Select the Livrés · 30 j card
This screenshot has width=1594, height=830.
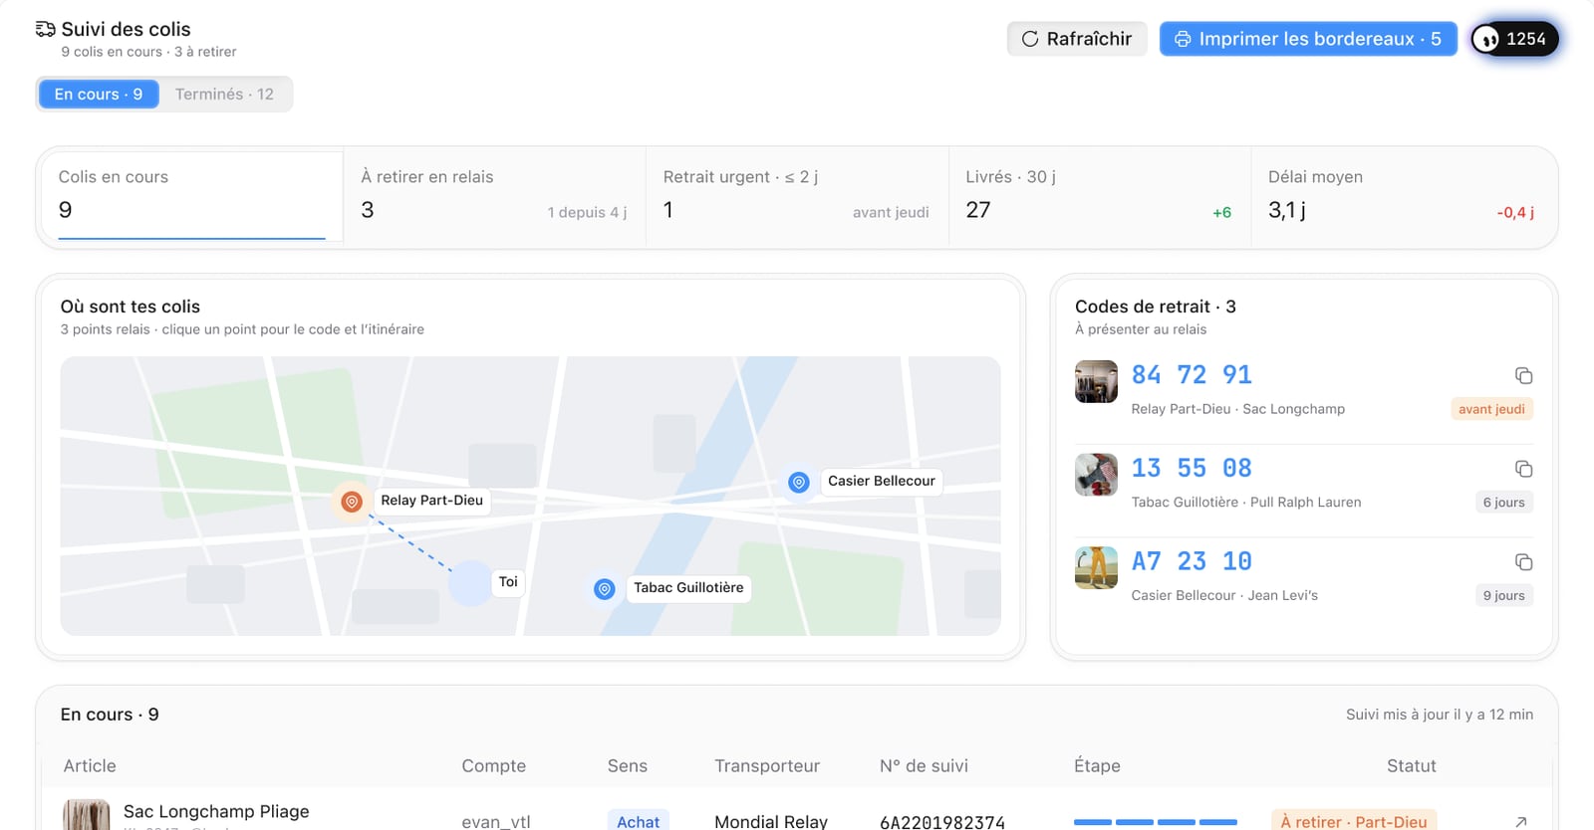tap(1099, 196)
